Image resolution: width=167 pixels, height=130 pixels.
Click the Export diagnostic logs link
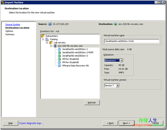[31, 123]
